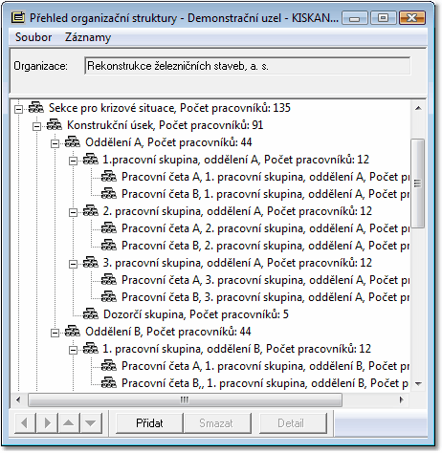Open the Soubor menu
Image resolution: width=442 pixels, height=453 pixels.
33,37
